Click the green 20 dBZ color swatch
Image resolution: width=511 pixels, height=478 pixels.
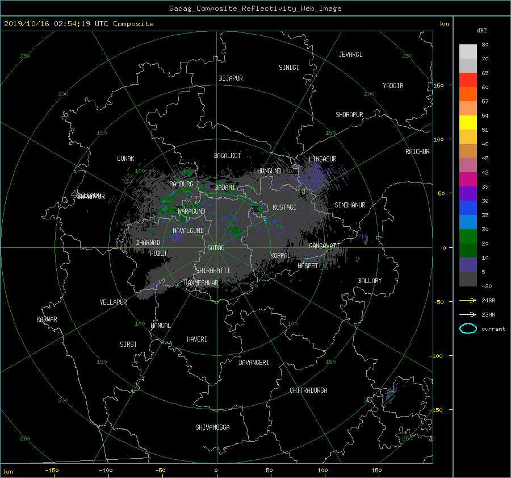coord(468,236)
